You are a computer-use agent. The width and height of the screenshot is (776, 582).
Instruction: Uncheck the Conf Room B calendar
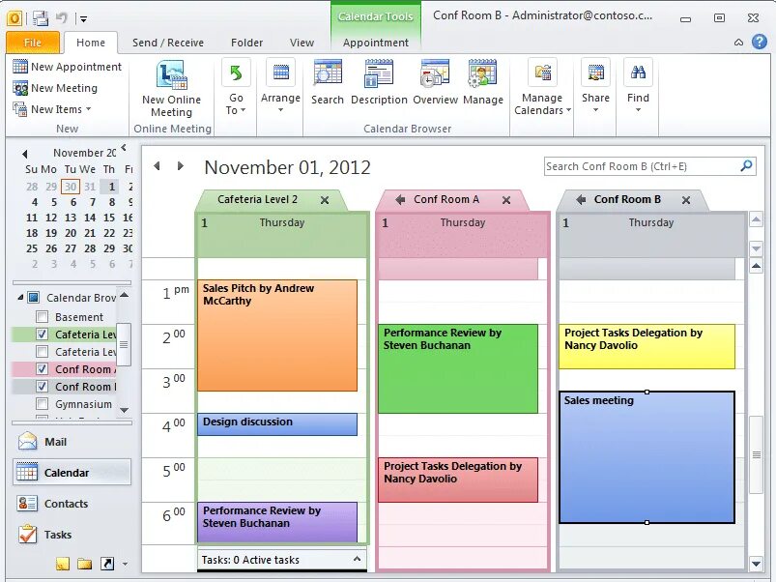click(x=43, y=387)
